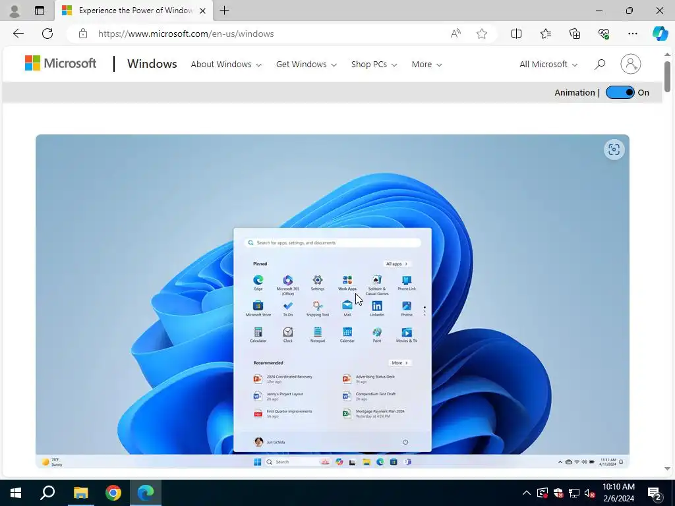Click the Windows 11 hero image

click(332, 301)
